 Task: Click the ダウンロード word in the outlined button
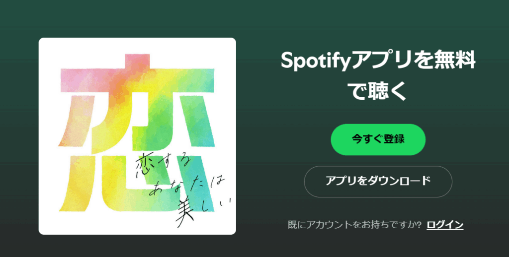(x=399, y=181)
